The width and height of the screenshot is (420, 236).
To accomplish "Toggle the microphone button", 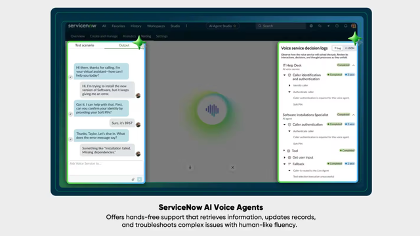I will 190,168.
